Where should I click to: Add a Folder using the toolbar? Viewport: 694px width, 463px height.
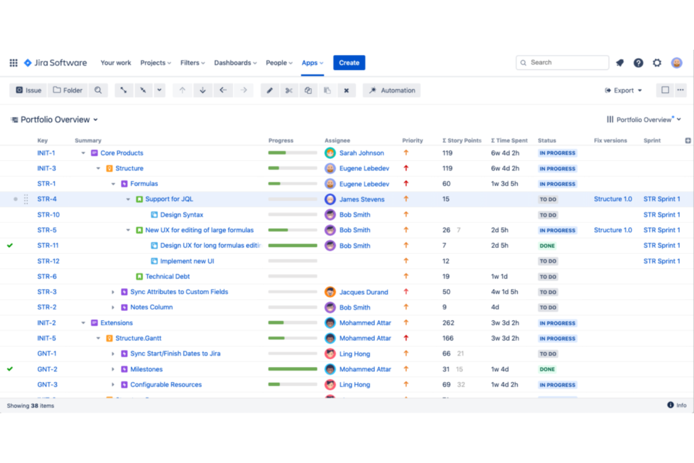(x=67, y=90)
